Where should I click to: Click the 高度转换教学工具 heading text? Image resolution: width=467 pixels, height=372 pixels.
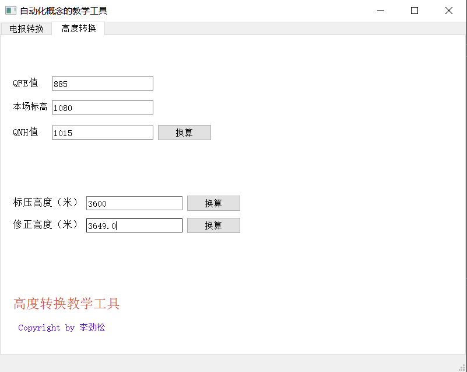[x=66, y=304]
